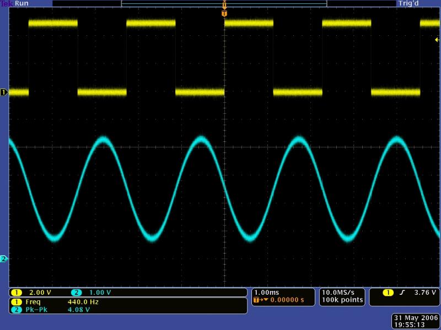Click the date and time display

(416, 321)
